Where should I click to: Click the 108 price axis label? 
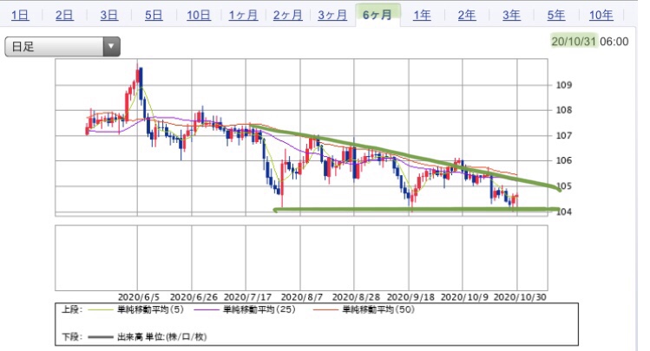pos(564,110)
